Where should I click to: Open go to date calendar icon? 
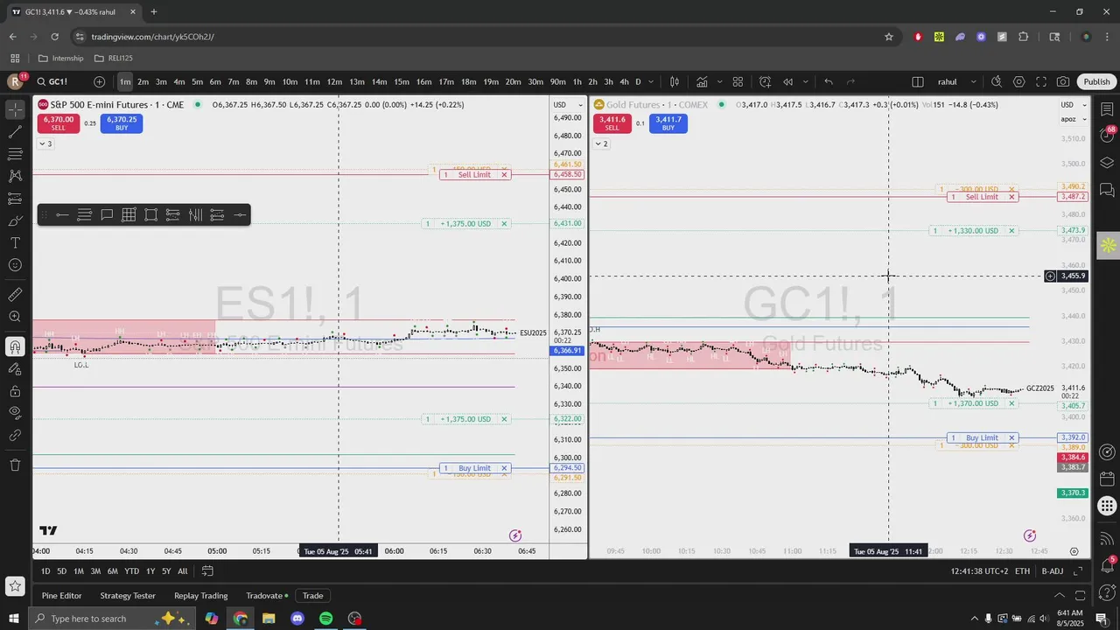tap(207, 571)
